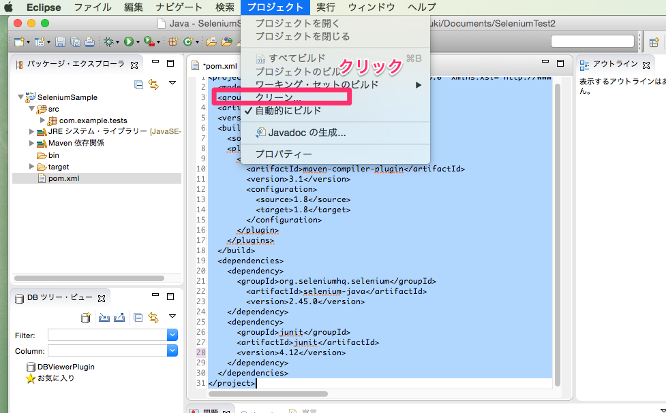Click the New Java Class icon
Viewport: 666px width, 413px height.
[x=187, y=42]
